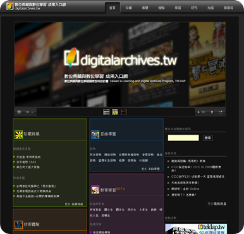Open the 國小生 audience link

[109, 210]
